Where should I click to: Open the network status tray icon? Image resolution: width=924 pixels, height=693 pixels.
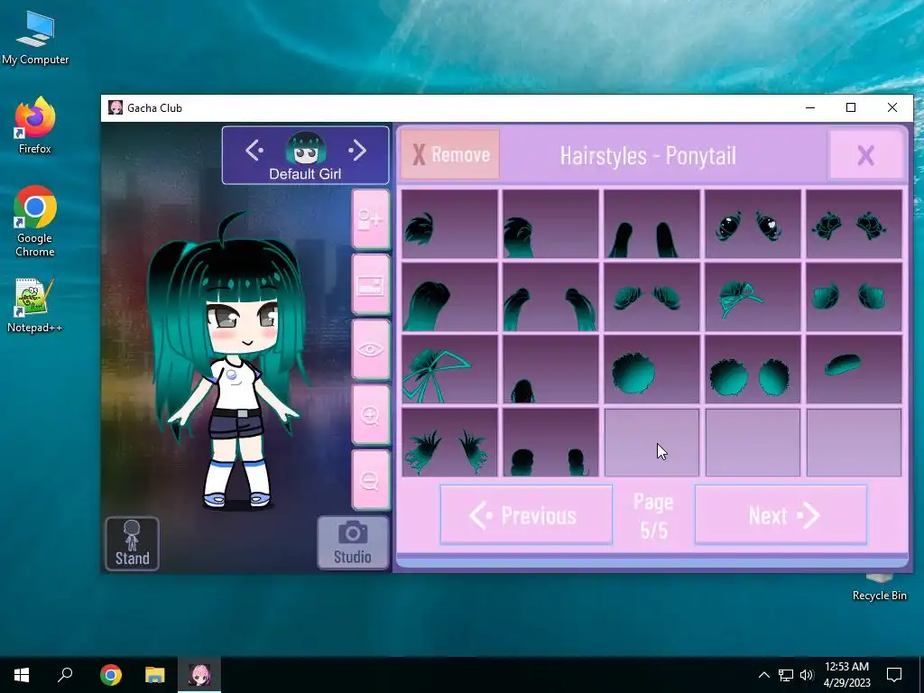[x=786, y=675]
